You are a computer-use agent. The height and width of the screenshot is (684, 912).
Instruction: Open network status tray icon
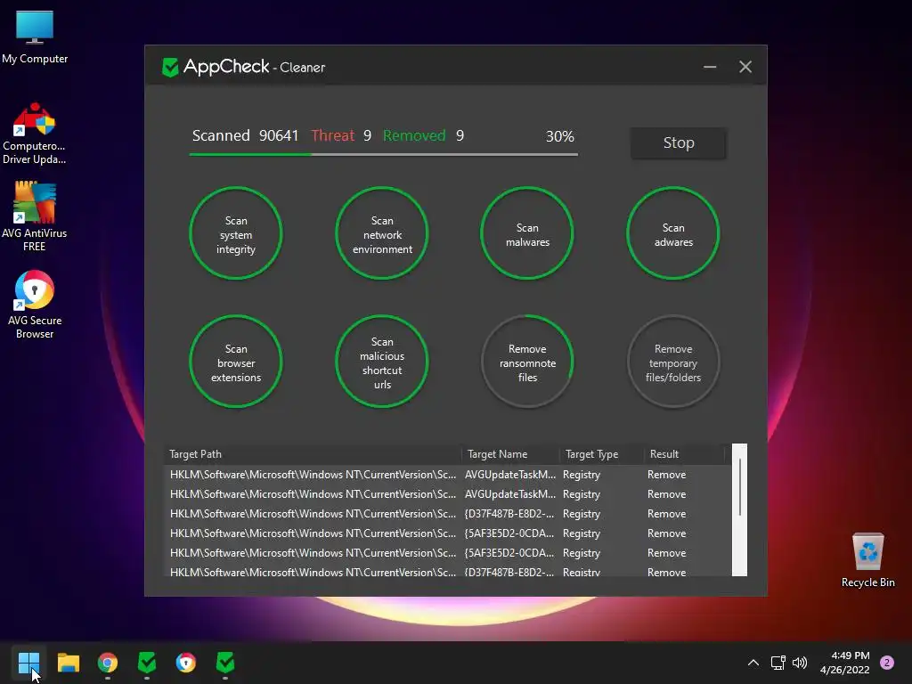(778, 663)
